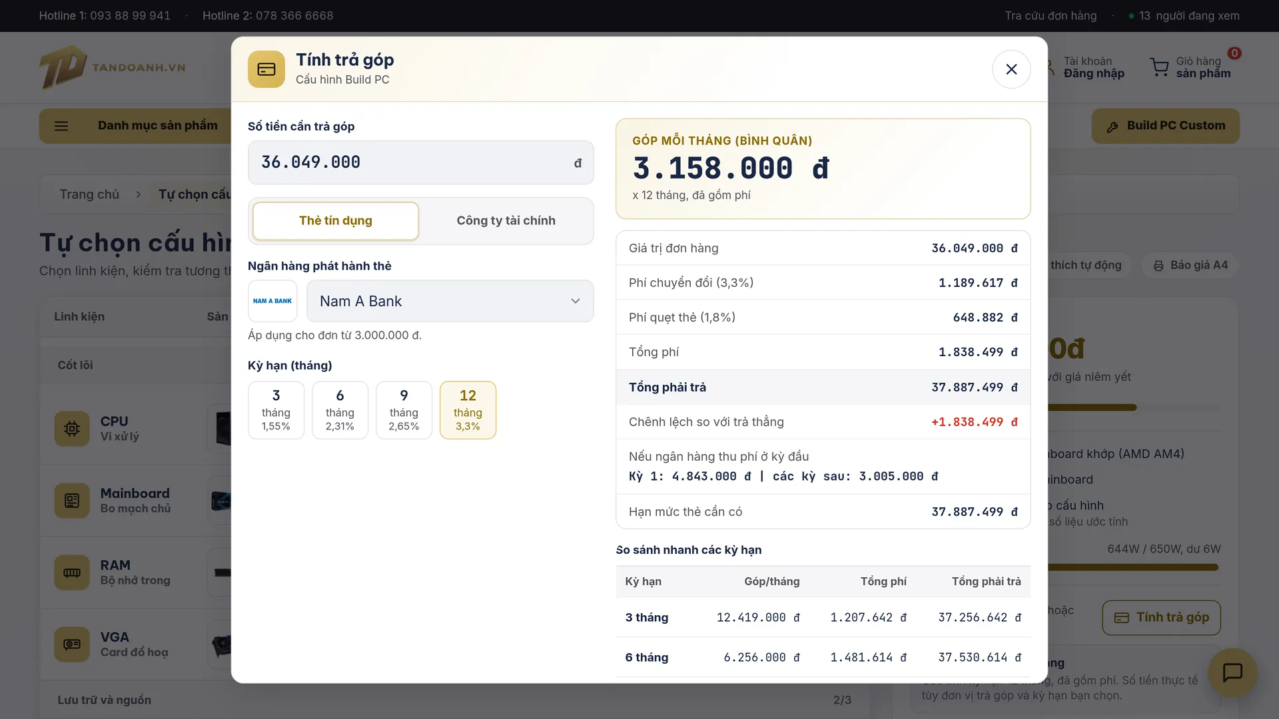Screen dimensions: 1279x719
Task: Click the Nam A Bank logo
Action: pos(272,301)
